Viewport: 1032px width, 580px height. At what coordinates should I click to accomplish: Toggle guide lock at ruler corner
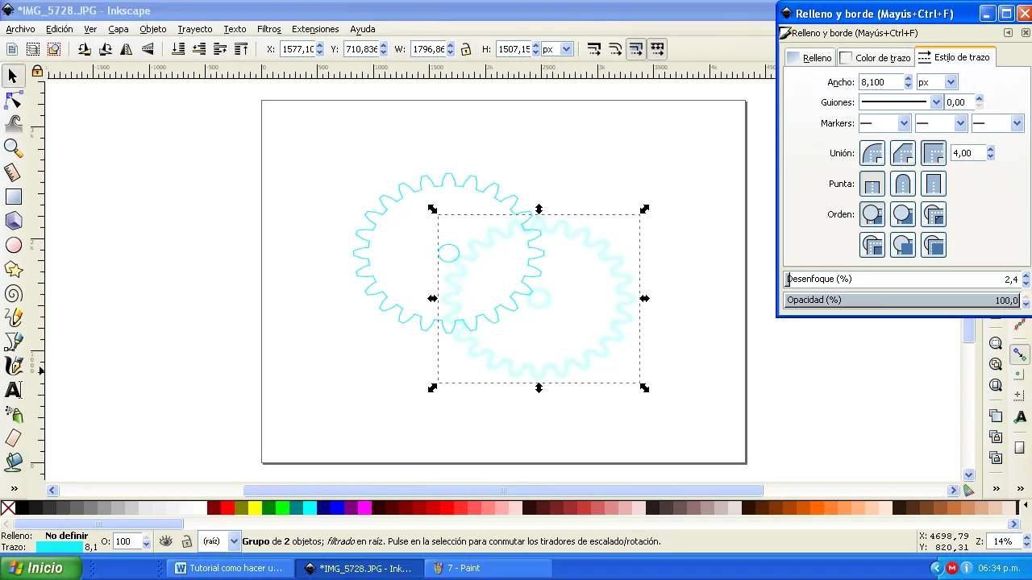(x=37, y=72)
